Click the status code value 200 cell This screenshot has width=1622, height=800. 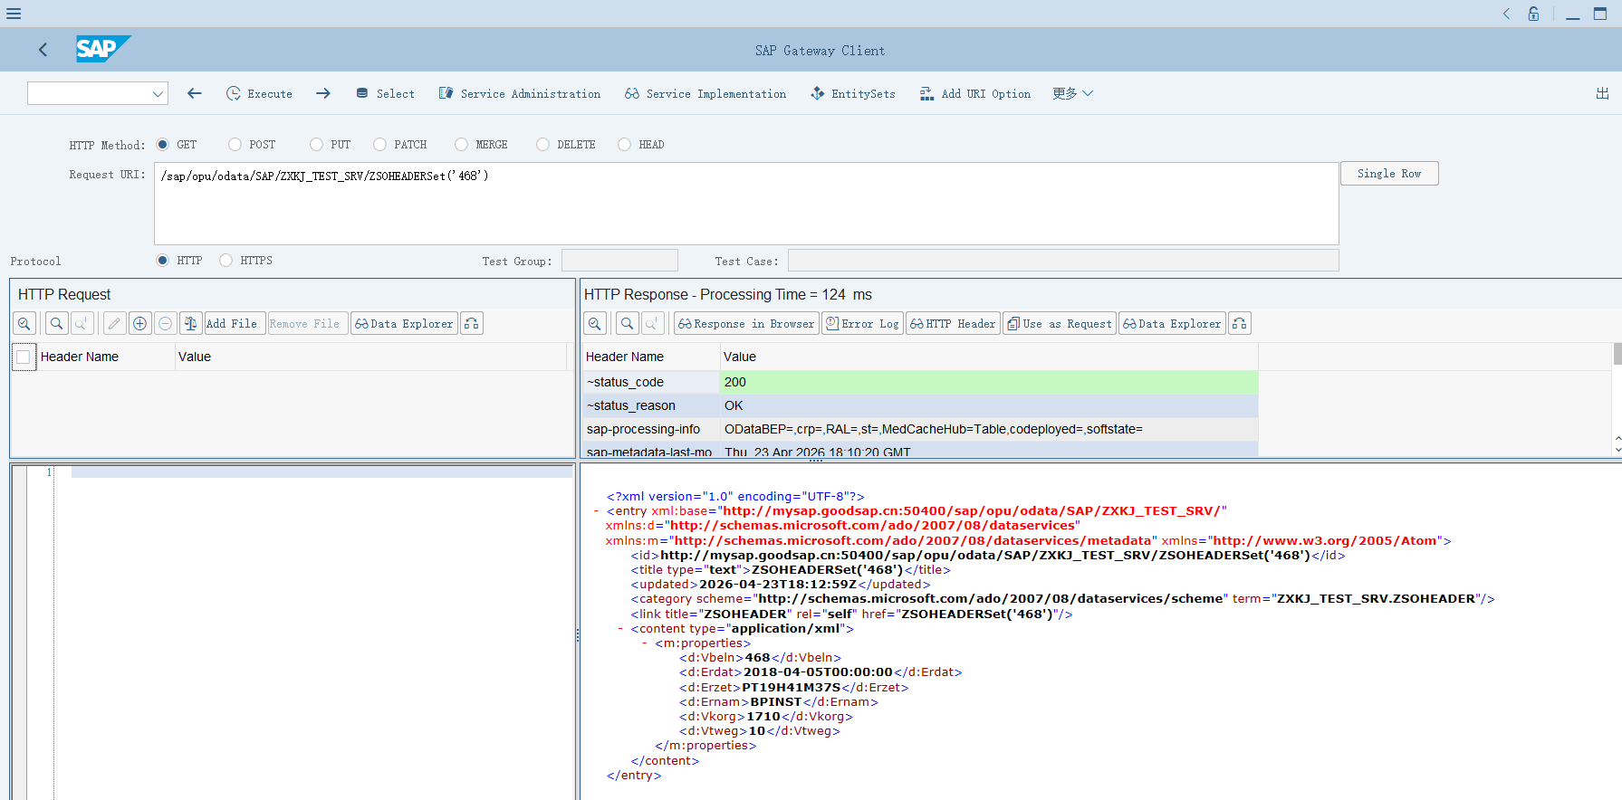tap(989, 382)
